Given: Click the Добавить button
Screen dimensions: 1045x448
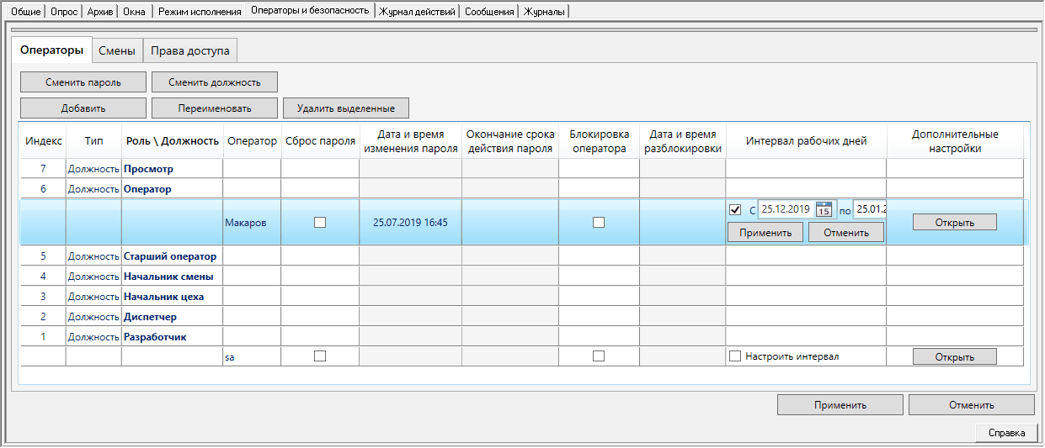Looking at the screenshot, I should pos(83,108).
